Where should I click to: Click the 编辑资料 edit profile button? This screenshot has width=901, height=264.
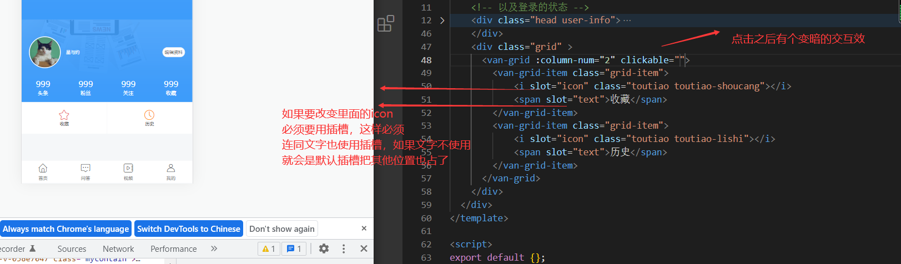(x=173, y=52)
